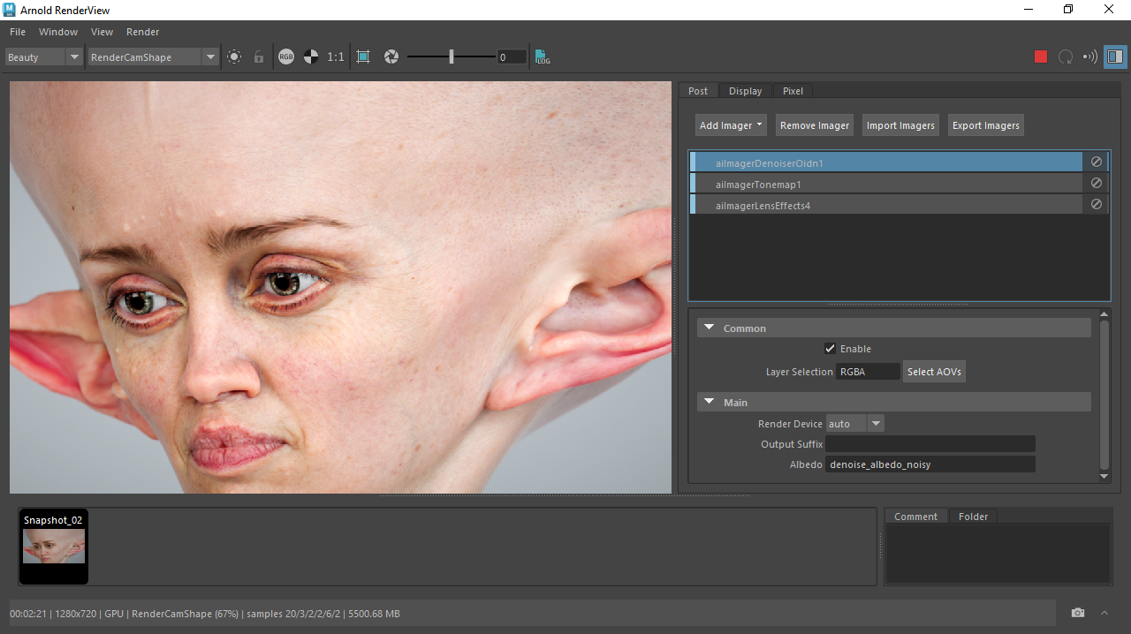Stop the active render
1131x634 pixels.
[1040, 56]
